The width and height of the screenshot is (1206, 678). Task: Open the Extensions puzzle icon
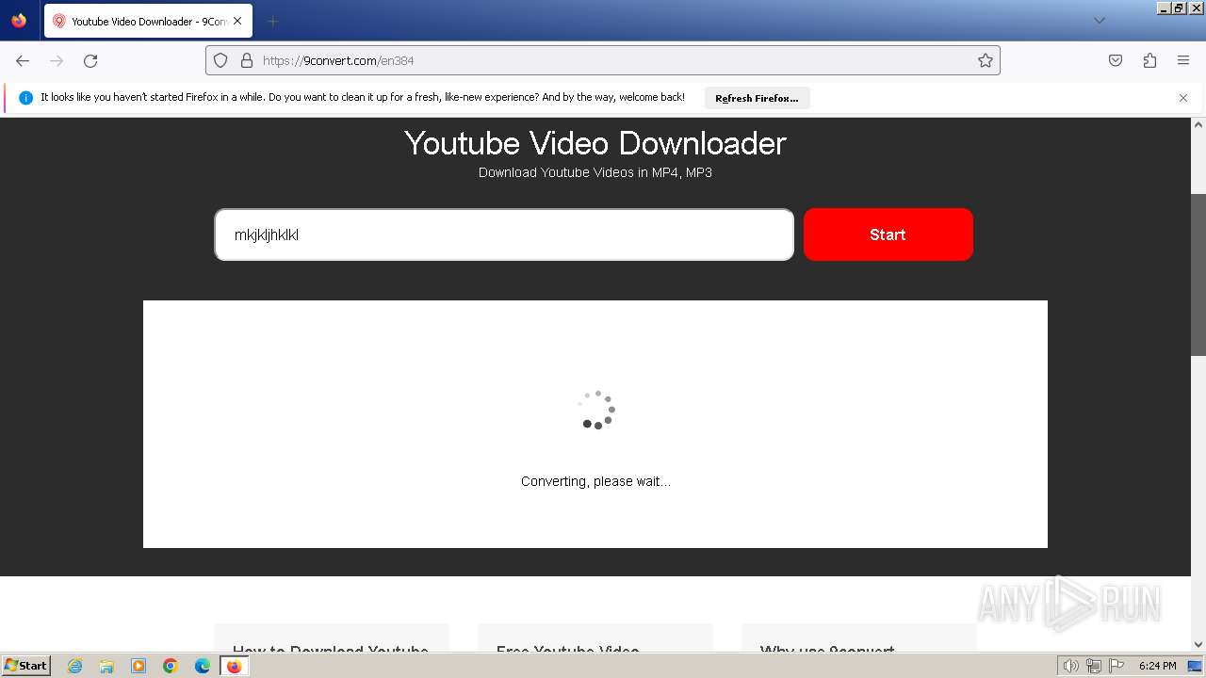click(1149, 60)
